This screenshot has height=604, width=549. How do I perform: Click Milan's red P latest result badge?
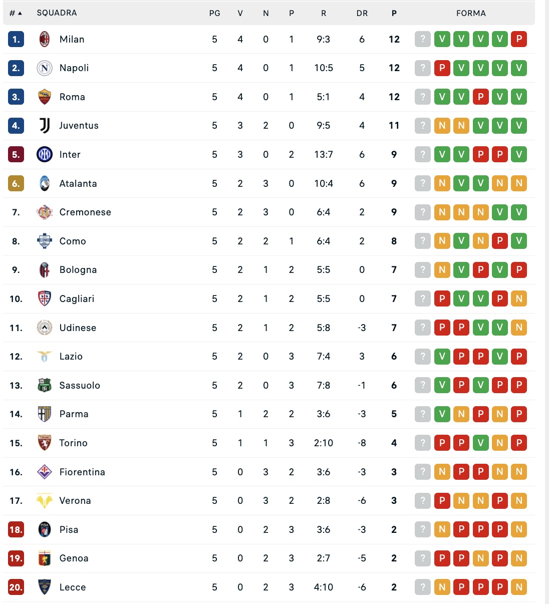coord(519,39)
